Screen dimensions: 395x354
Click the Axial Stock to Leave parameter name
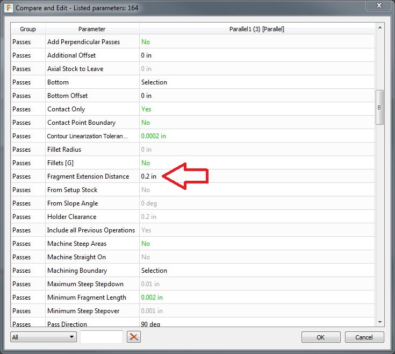tap(75, 68)
